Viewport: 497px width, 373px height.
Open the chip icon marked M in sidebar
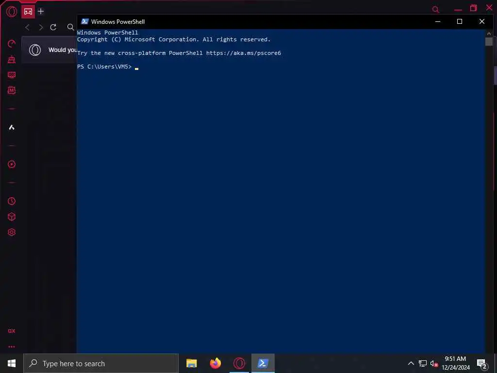tap(12, 90)
